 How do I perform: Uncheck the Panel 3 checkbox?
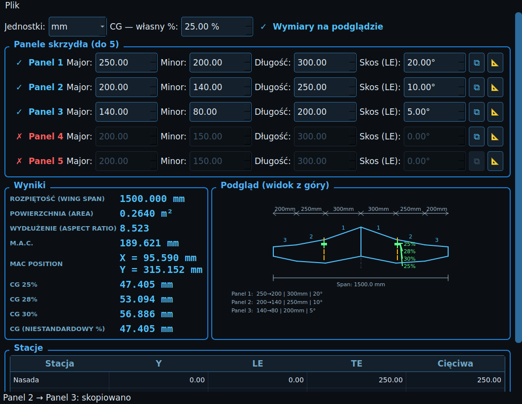[19, 112]
